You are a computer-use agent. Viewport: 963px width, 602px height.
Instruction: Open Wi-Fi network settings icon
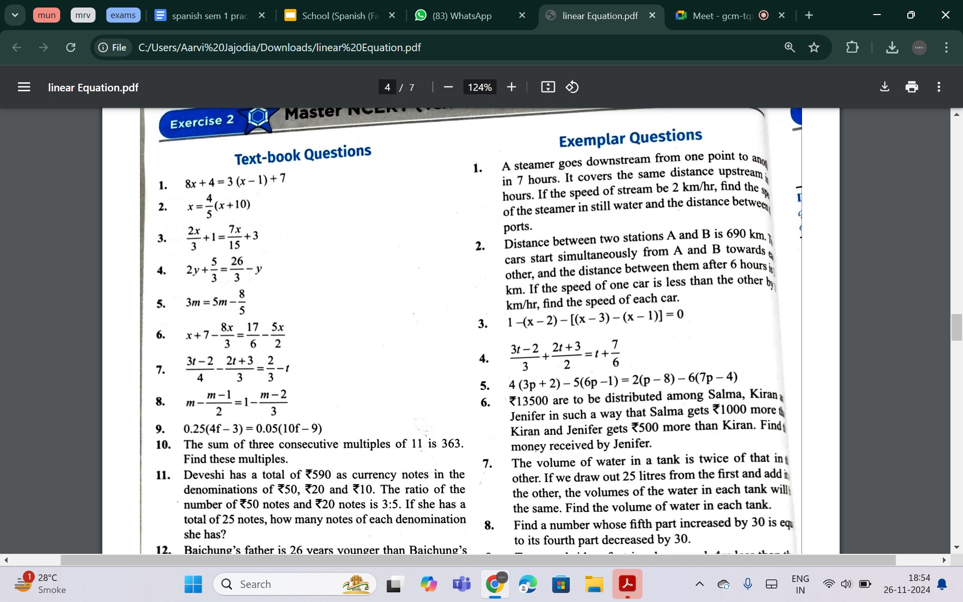(x=829, y=584)
